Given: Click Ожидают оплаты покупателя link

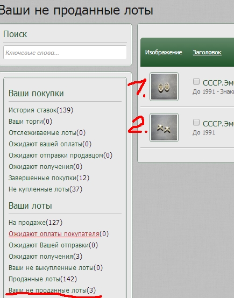Looking at the screenshot, I should pyautogui.click(x=54, y=234).
